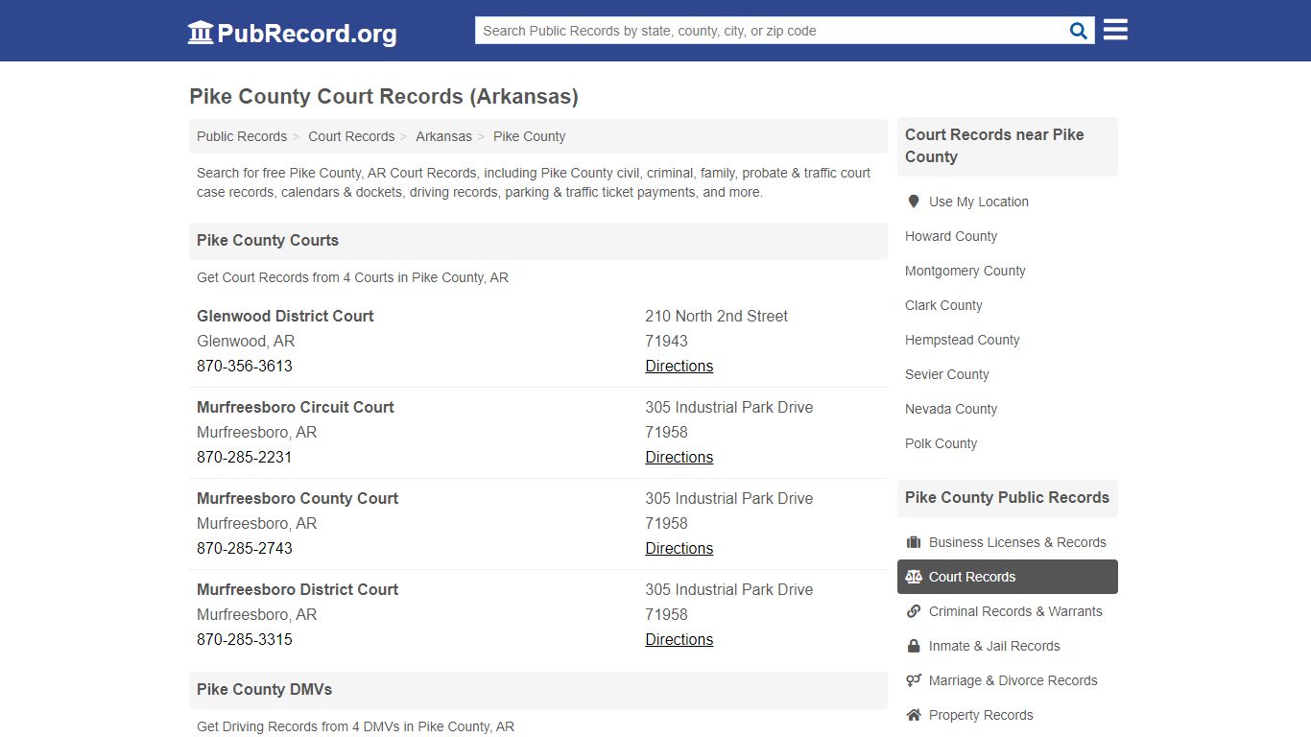This screenshot has width=1311, height=737.
Task: Open Inmate & Jail Records category
Action: click(x=1008, y=646)
